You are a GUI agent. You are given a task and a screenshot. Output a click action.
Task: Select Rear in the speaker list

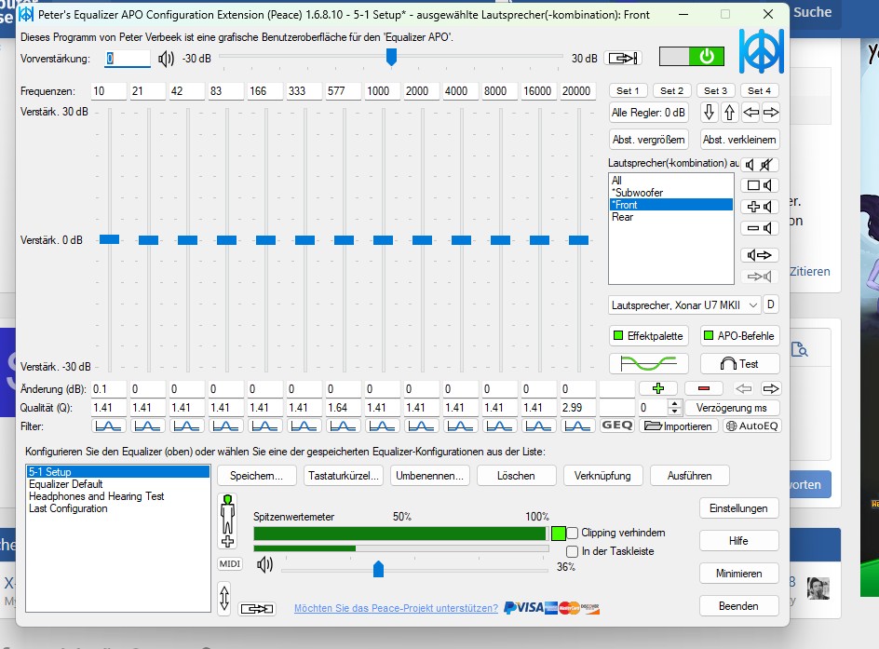click(671, 218)
